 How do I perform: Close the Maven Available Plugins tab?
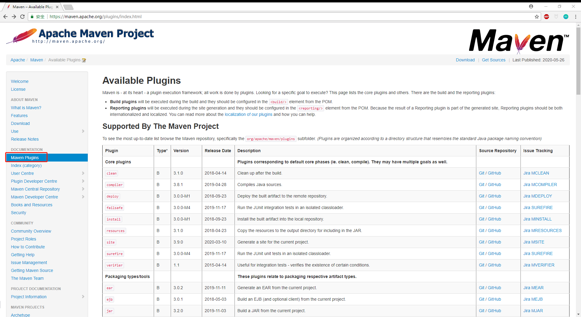click(x=57, y=7)
